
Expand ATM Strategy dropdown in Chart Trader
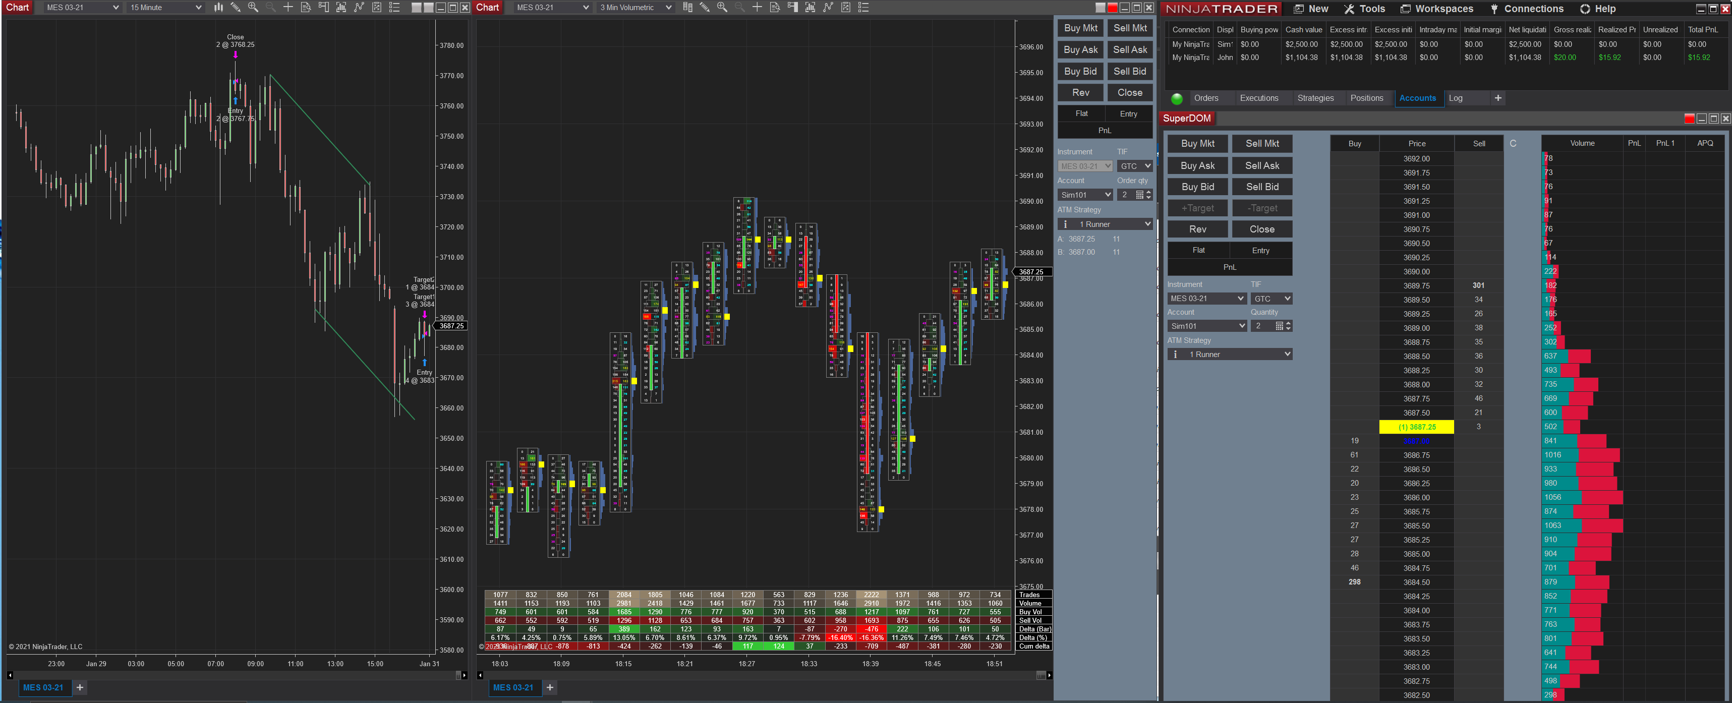click(1106, 224)
